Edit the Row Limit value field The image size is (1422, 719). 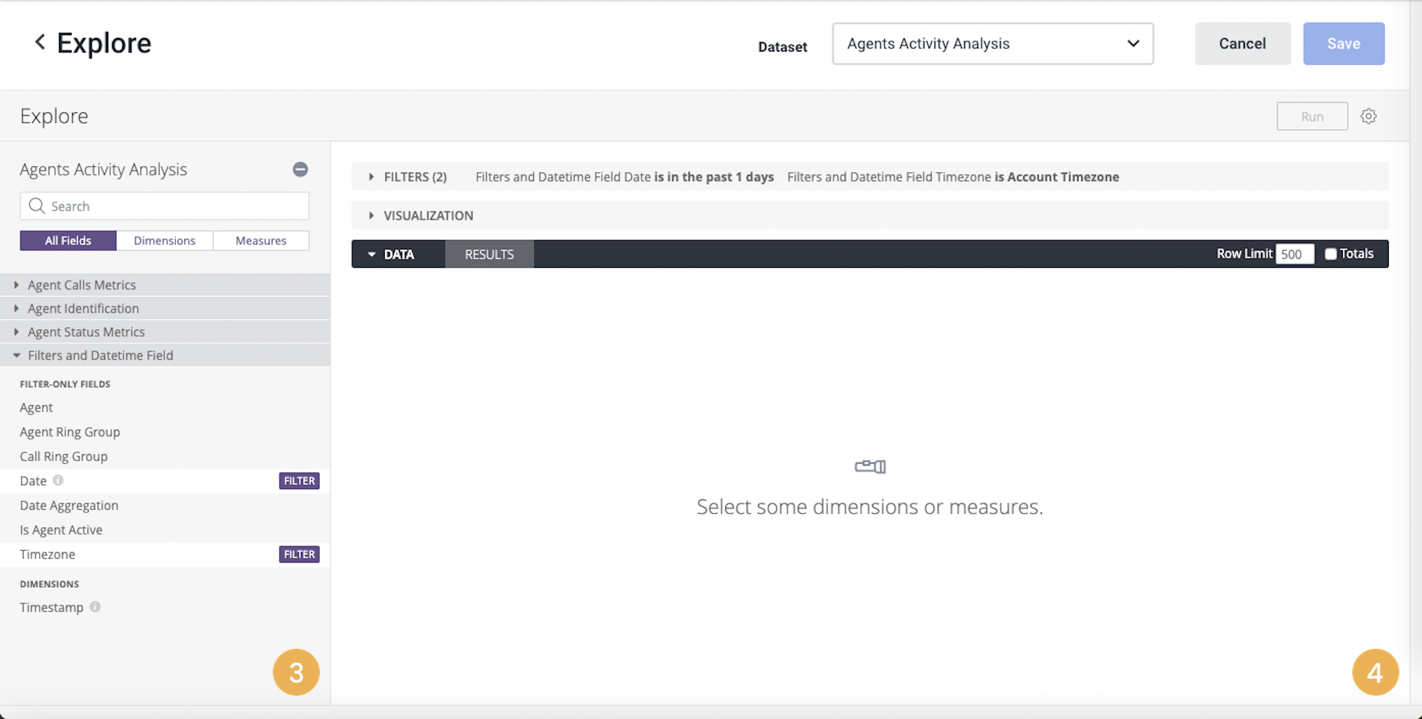(1295, 253)
